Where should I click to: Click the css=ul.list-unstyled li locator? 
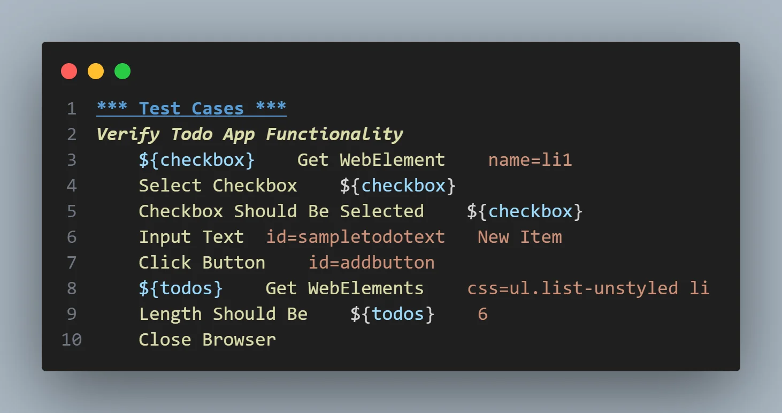(x=588, y=288)
